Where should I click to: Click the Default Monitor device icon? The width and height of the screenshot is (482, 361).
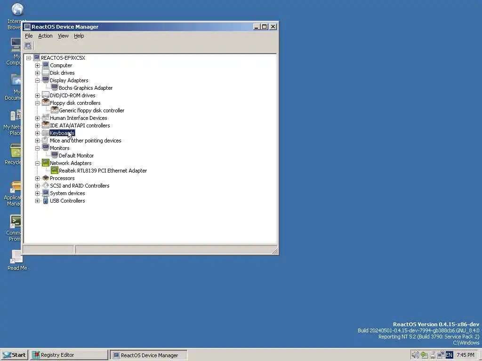click(55, 155)
